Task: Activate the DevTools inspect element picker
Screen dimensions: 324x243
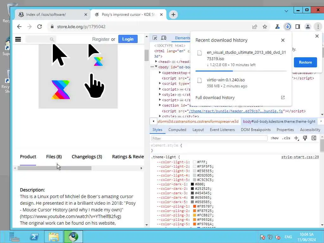Action: pos(154,38)
